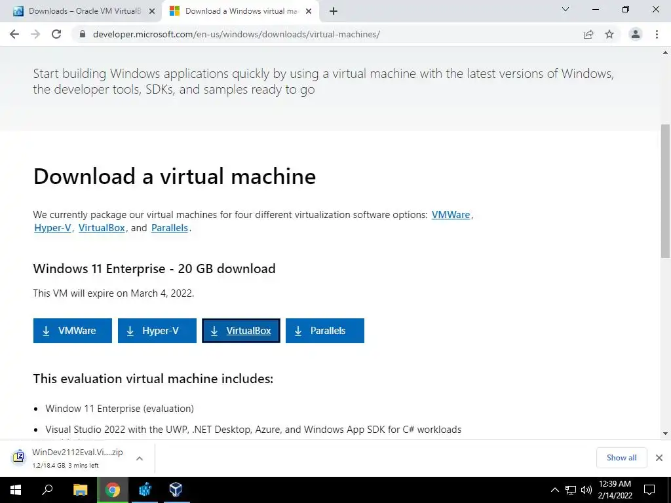
Task: Select the Download a Windows virtual machine tab
Action: pyautogui.click(x=241, y=11)
